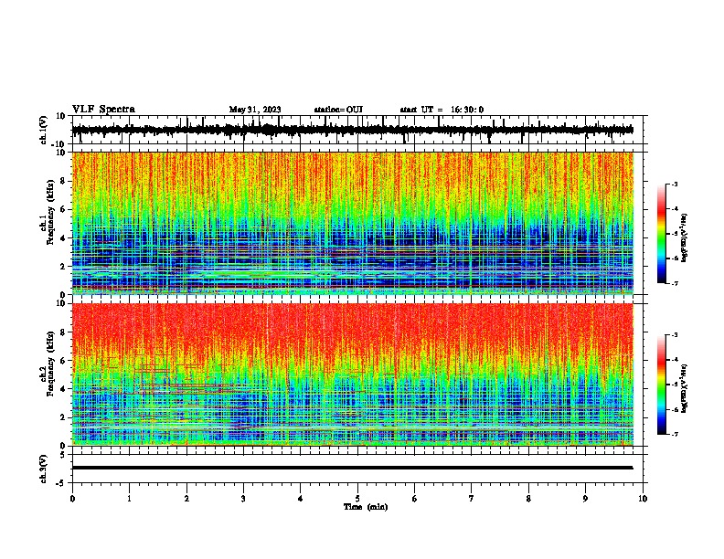Click time axis tick label "8"
The height and width of the screenshot is (559, 724).
click(x=528, y=499)
